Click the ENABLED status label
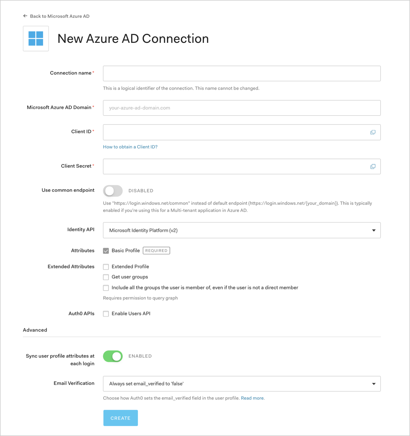Viewport: 410px width, 436px height. (x=140, y=356)
